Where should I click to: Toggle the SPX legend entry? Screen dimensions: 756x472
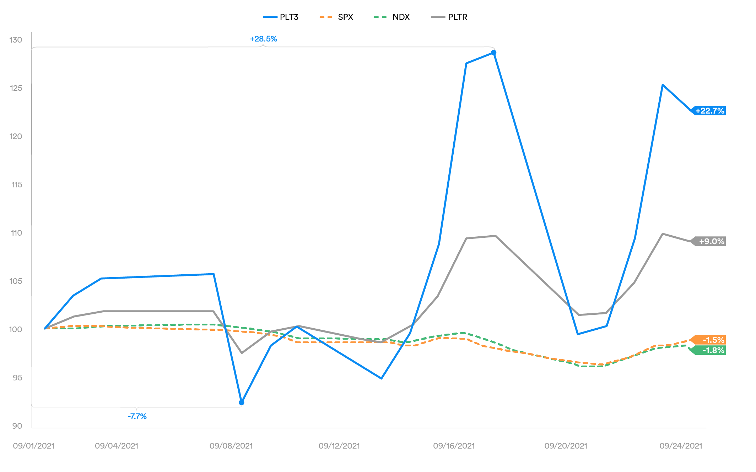345,17
